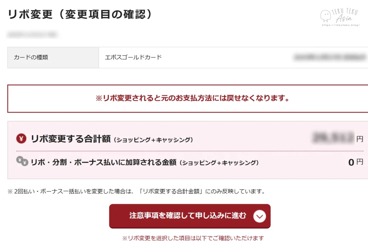Click the red yen circle icon

click(x=21, y=139)
